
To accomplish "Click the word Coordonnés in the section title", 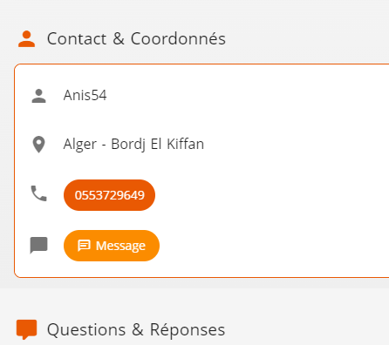I will (178, 39).
